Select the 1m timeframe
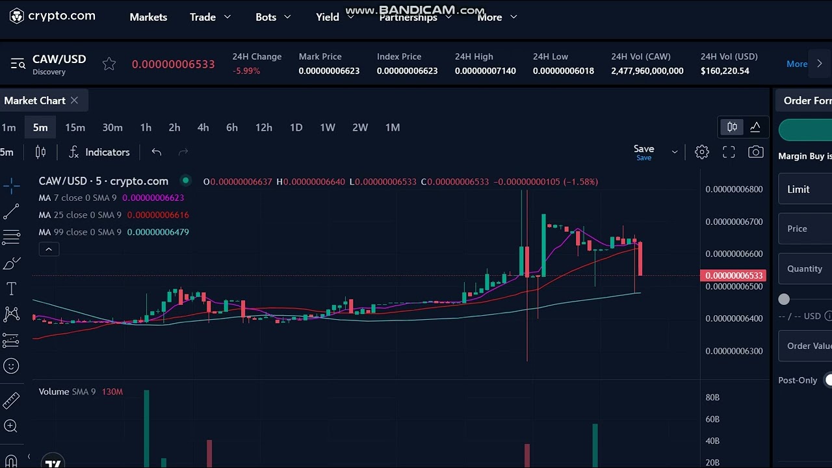This screenshot has width=832, height=468. click(8, 127)
